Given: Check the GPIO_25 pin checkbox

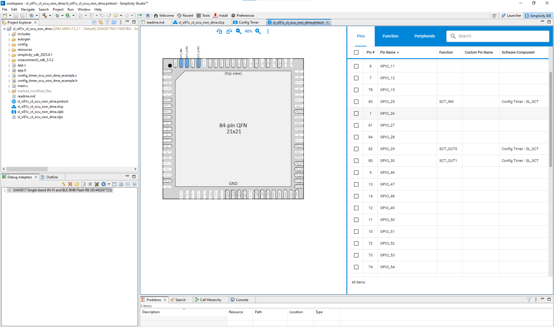Looking at the screenshot, I should tap(356, 101).
